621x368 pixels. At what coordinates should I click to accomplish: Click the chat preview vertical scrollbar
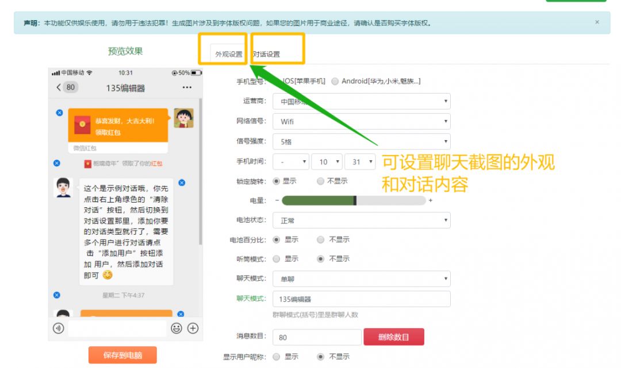[201, 172]
